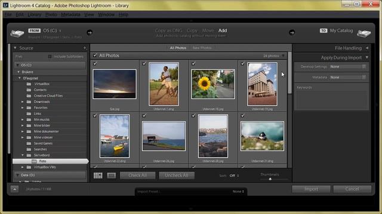The image size is (382, 214).
Task: Select the puffin bird thumbnail
Action: (262, 136)
